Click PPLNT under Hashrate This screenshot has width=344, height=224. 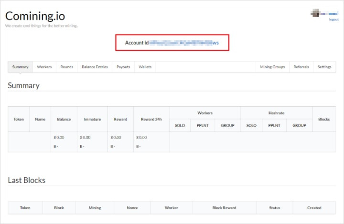point(274,125)
